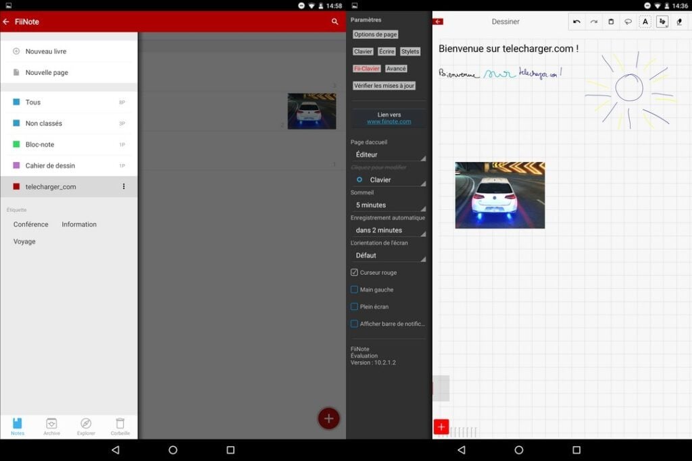Follow the www.fiinote.com link

pyautogui.click(x=389, y=121)
